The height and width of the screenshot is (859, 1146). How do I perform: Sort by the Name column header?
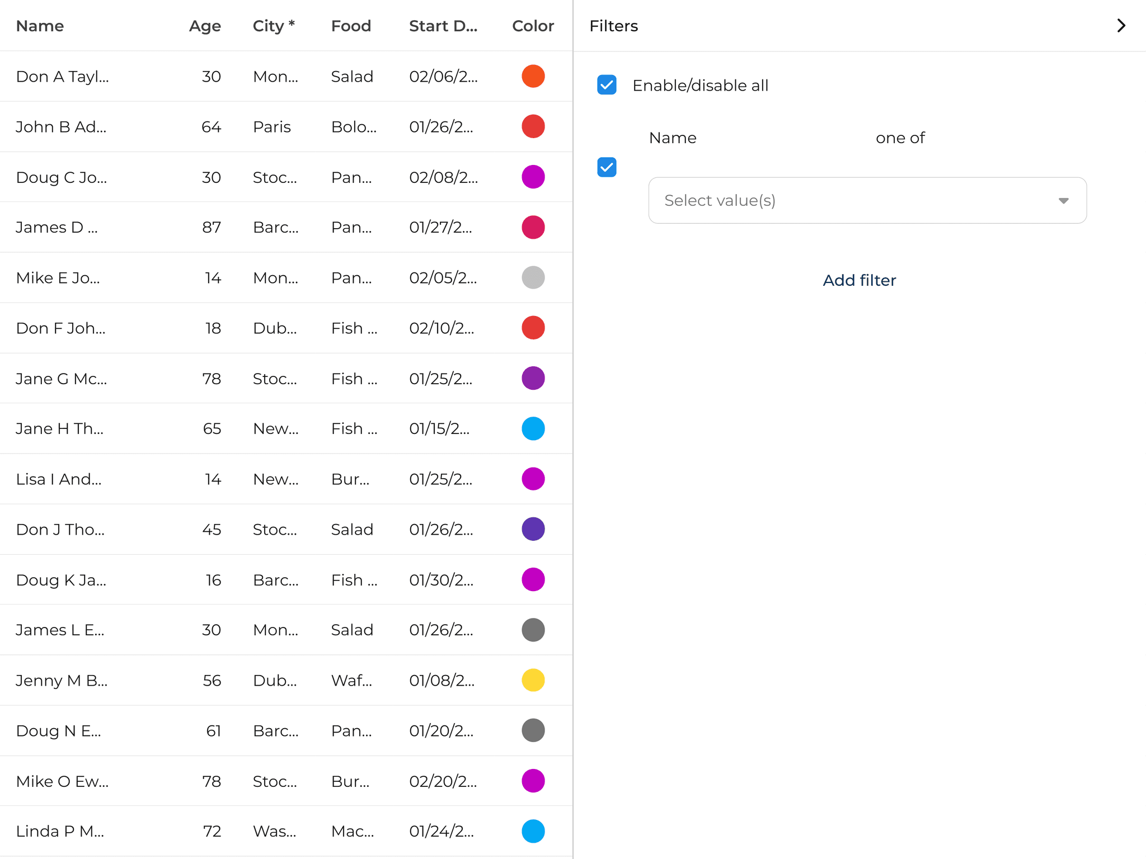tap(40, 26)
